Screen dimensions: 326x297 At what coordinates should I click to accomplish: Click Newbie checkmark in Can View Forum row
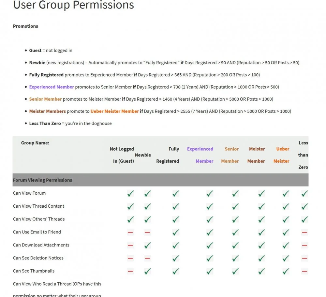147,194
